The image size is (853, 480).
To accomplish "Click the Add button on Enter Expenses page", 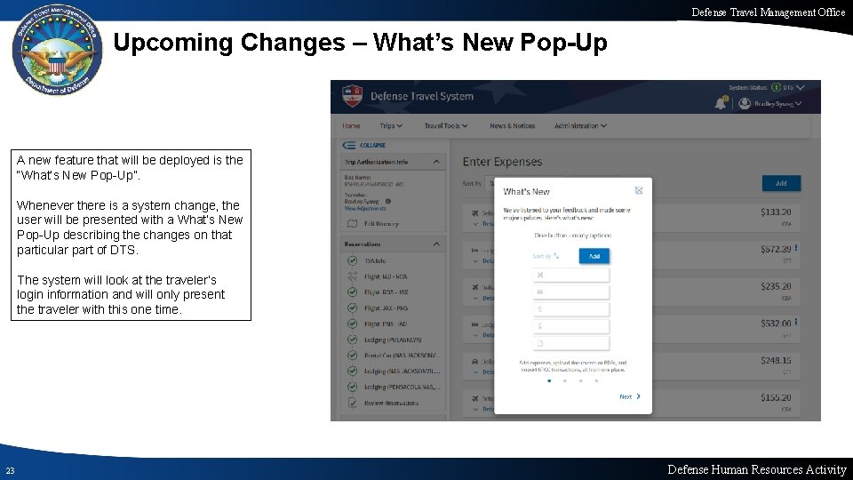I will click(x=781, y=183).
